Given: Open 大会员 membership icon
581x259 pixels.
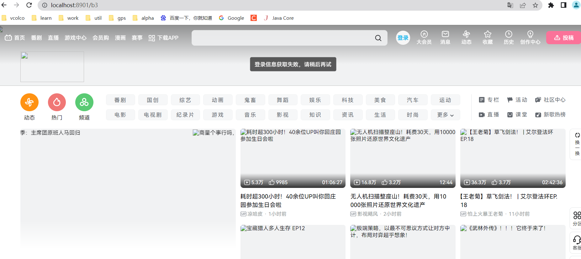Looking at the screenshot, I should 424,34.
